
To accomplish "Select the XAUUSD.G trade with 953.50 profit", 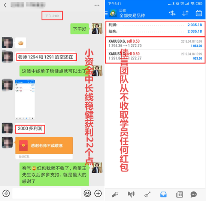I will (155, 56).
